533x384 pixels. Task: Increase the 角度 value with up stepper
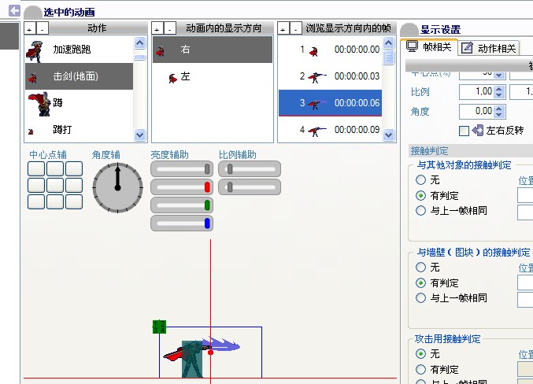499,108
